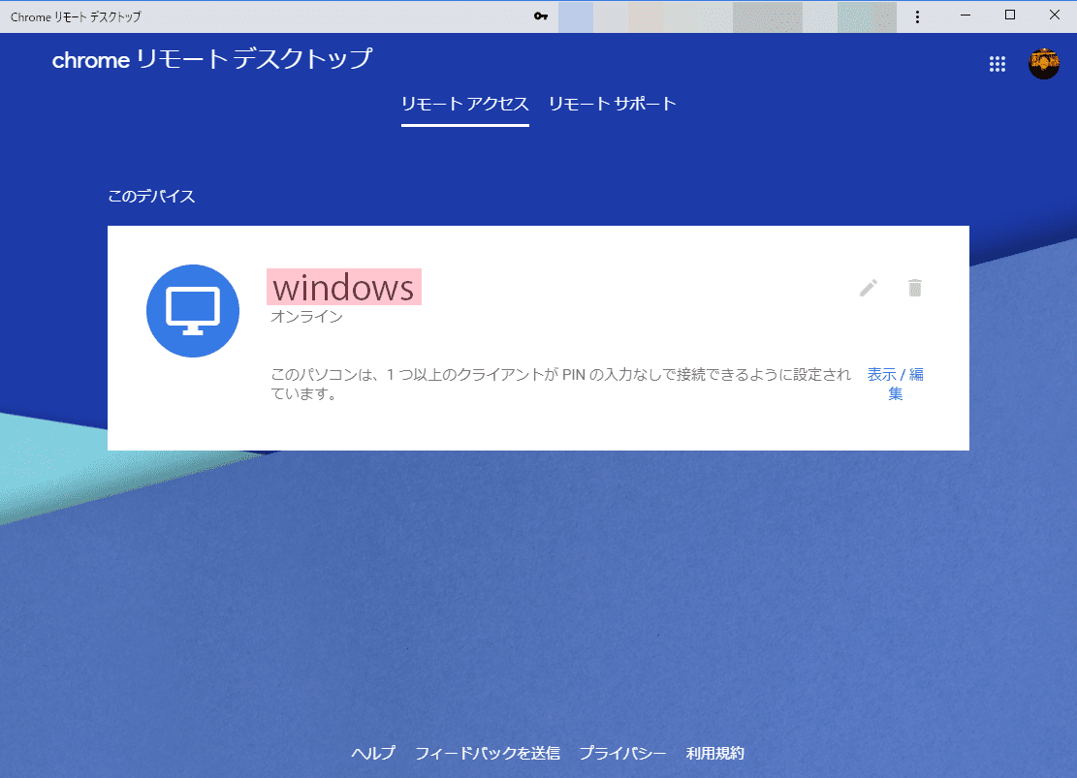Open フィードバックを送信 footer link

click(x=488, y=753)
